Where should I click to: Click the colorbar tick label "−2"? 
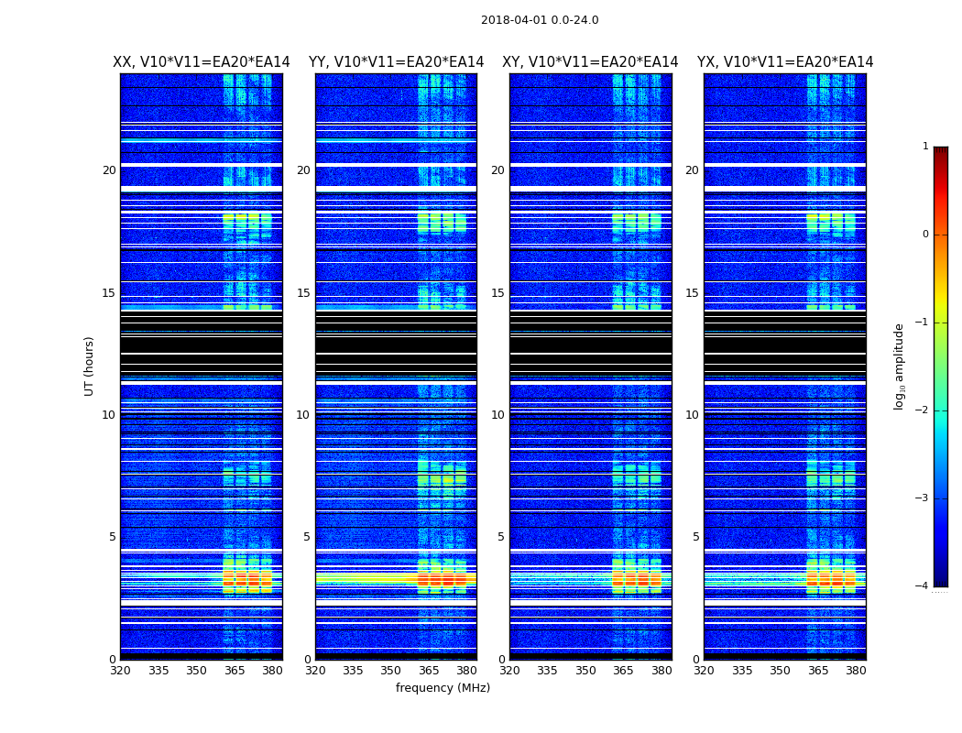(x=922, y=410)
